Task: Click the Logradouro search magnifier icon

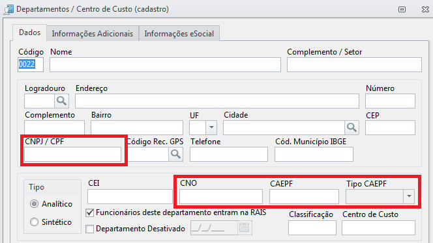Action: (61, 101)
